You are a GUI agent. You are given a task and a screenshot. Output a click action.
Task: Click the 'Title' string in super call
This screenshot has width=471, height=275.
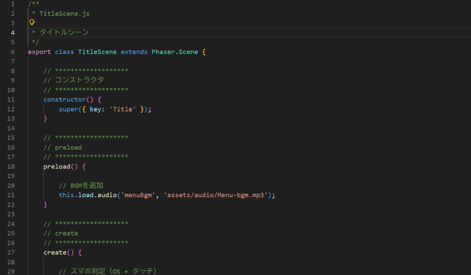[x=122, y=109]
